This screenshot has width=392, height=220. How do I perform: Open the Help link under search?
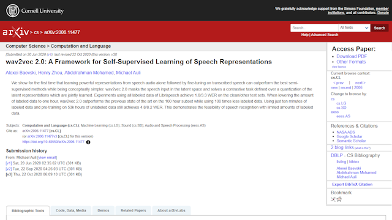305,35
